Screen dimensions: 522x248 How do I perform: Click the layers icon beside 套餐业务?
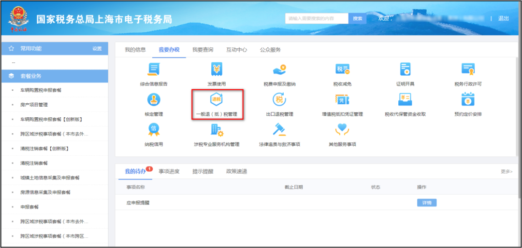[x=11, y=76]
